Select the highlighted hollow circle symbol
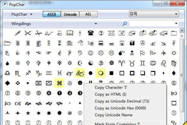 101,73
